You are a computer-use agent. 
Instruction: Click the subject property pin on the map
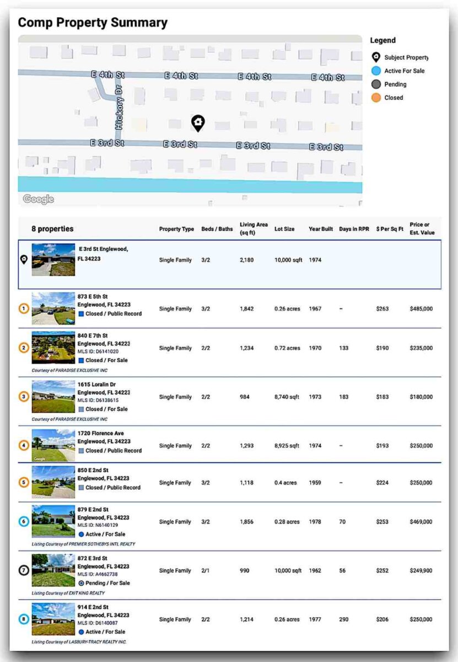point(198,123)
